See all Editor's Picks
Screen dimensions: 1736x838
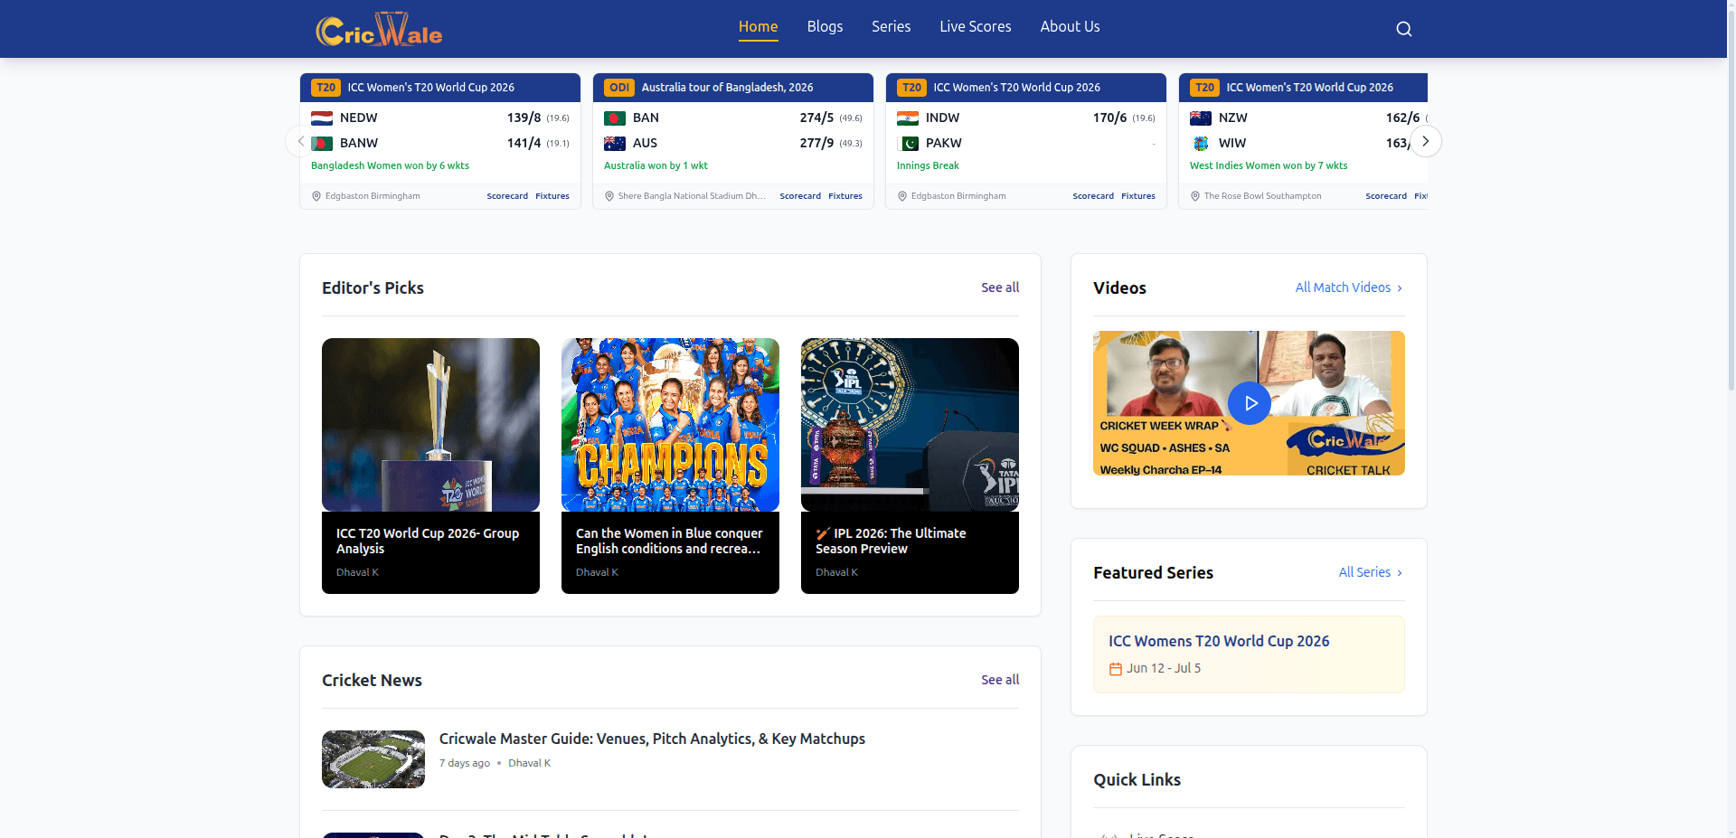1000,287
